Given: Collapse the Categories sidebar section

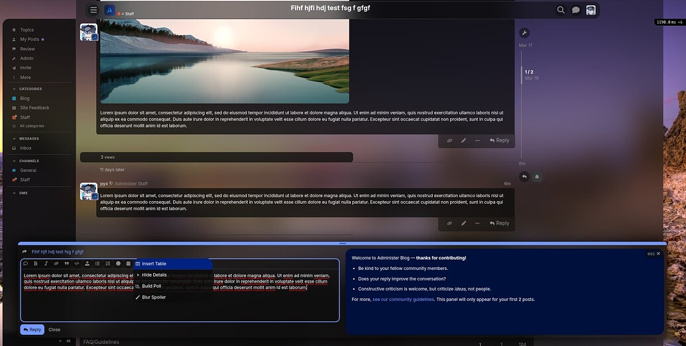Looking at the screenshot, I should click(14, 89).
